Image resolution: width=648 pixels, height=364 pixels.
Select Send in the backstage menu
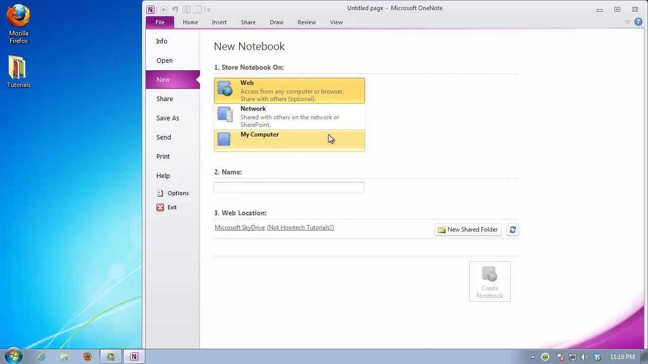pyautogui.click(x=173, y=138)
